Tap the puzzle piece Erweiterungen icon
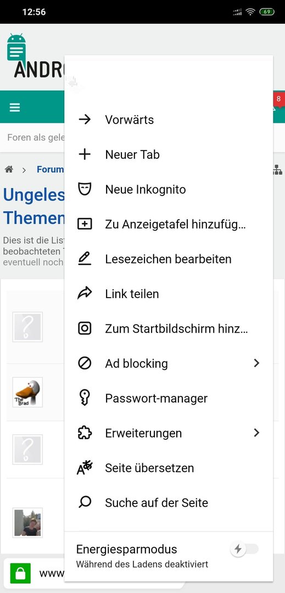Screen dimensions: 285x593 coord(85,433)
